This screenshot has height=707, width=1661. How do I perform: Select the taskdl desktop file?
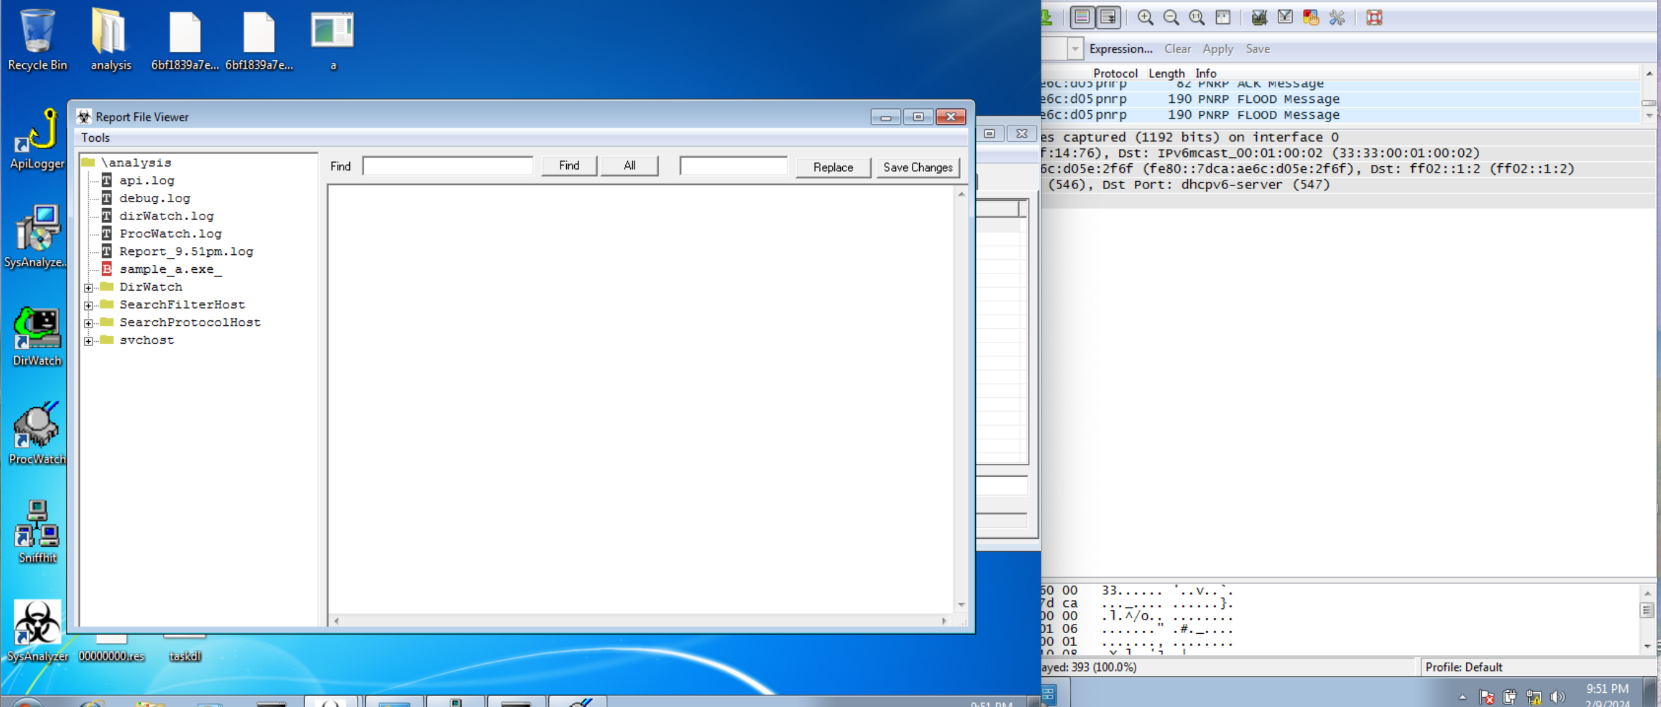(184, 647)
